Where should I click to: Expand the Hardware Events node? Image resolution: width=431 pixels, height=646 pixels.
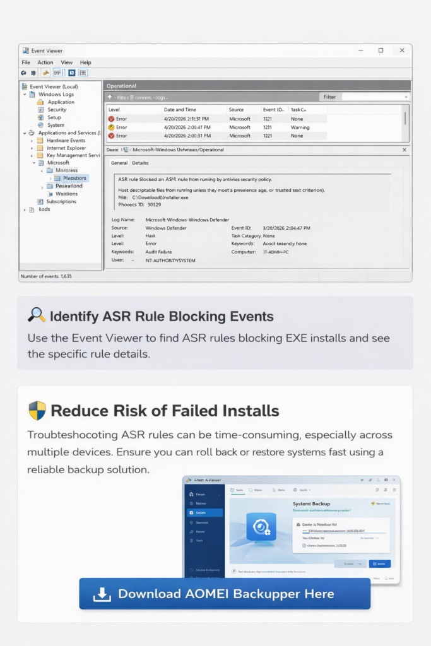click(x=32, y=141)
